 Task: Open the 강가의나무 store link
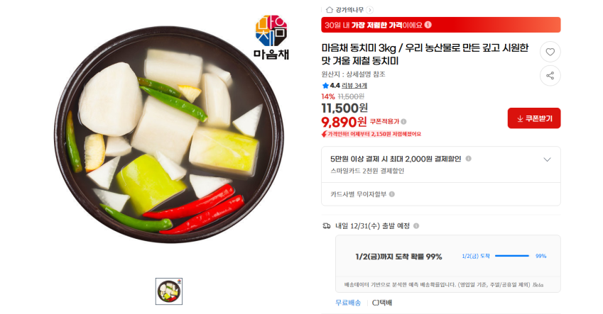(349, 10)
